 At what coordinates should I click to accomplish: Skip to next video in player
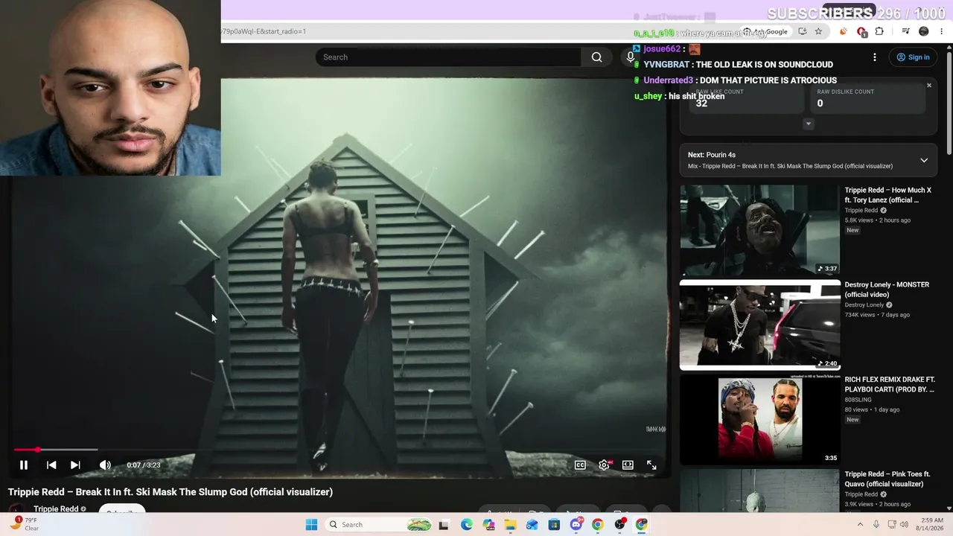coord(75,465)
